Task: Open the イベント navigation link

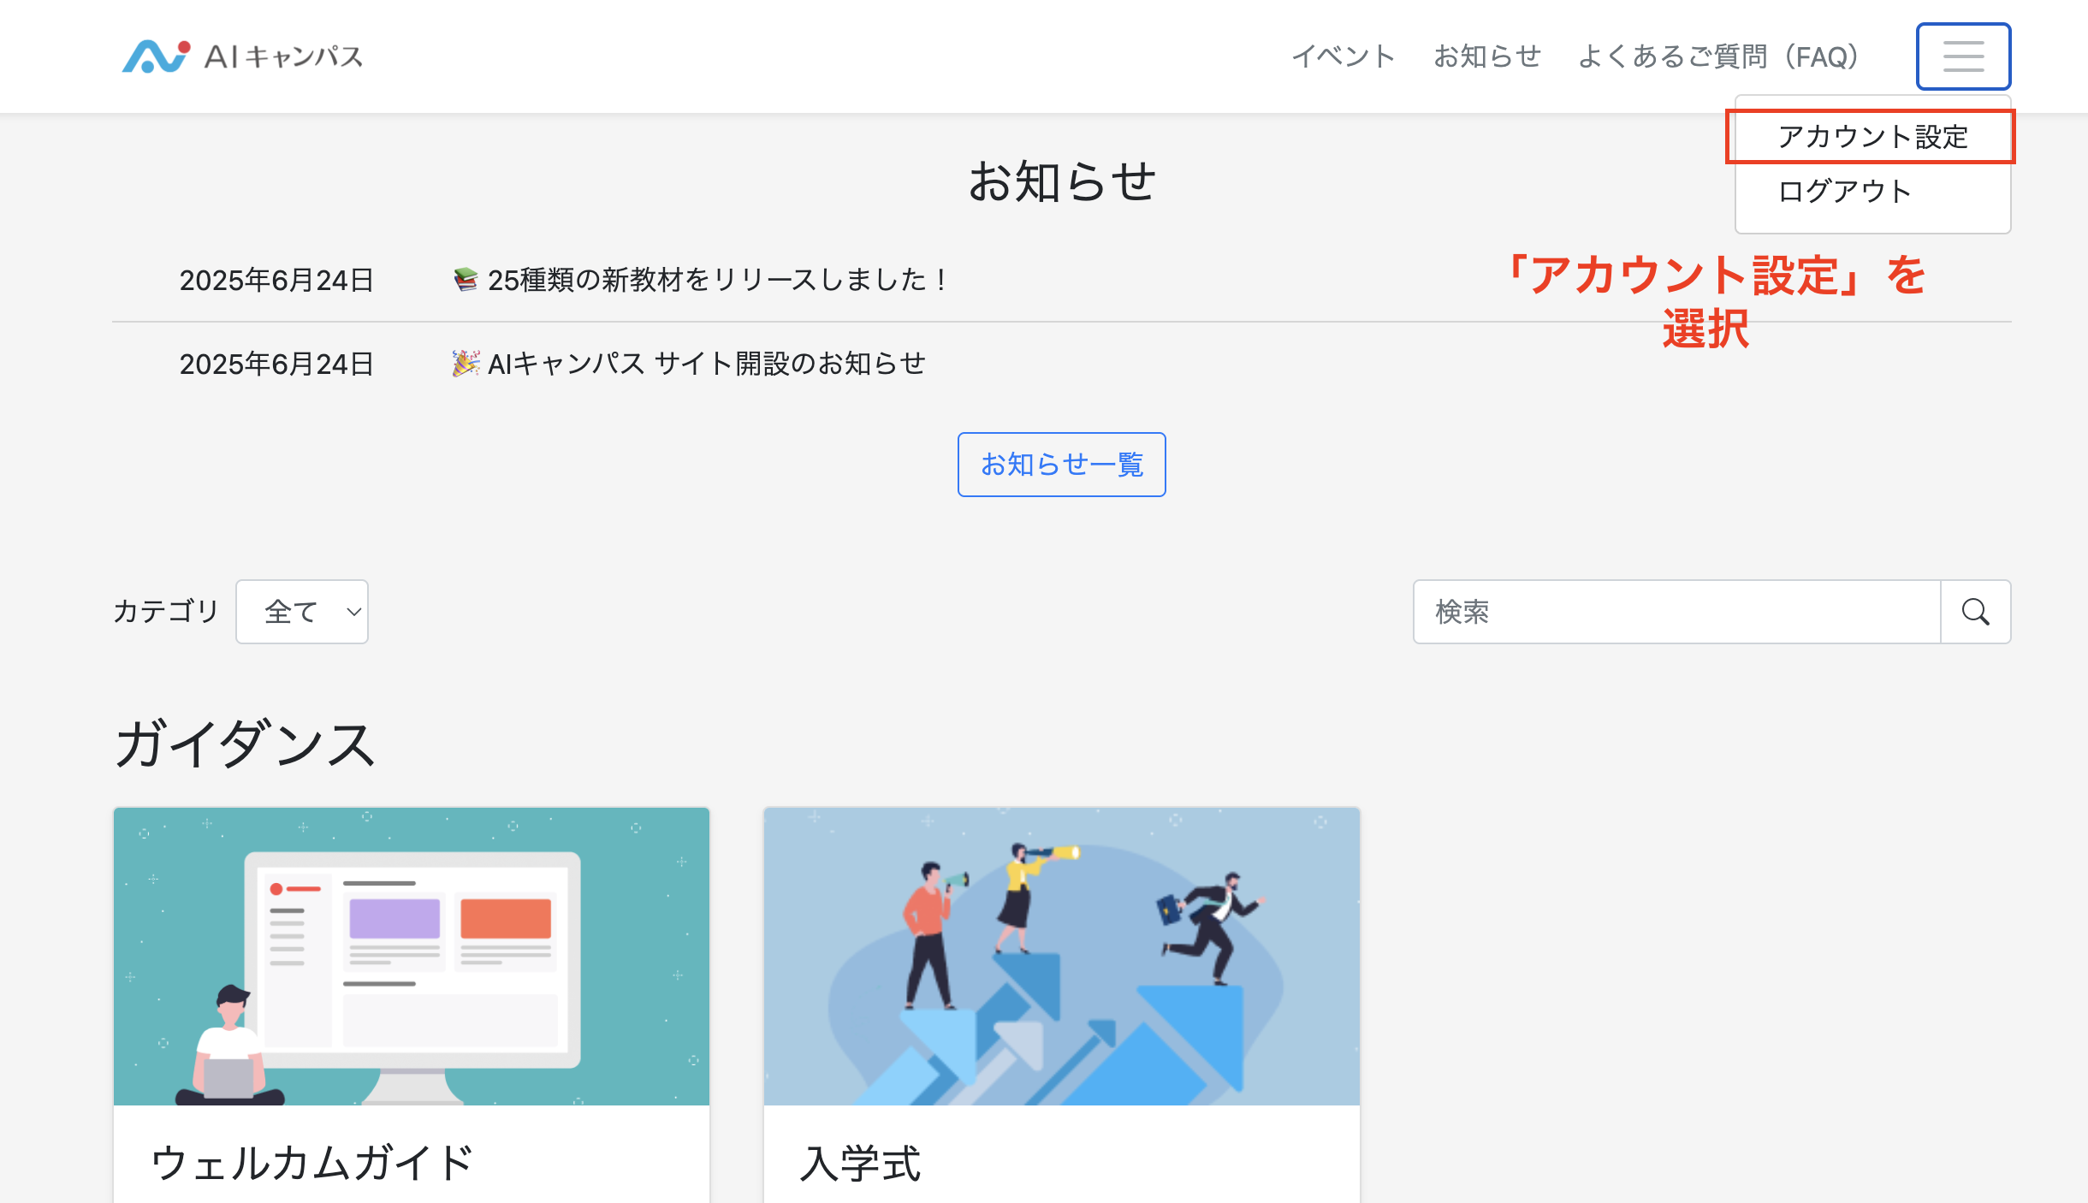Action: pyautogui.click(x=1343, y=56)
